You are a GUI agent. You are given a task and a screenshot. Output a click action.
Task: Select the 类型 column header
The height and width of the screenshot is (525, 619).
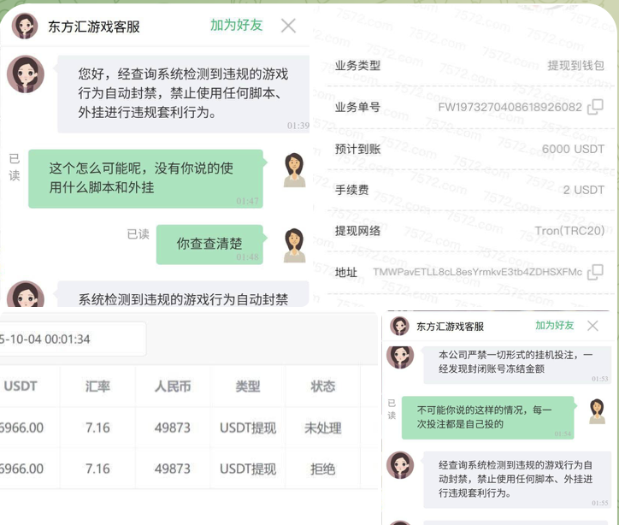pyautogui.click(x=247, y=386)
